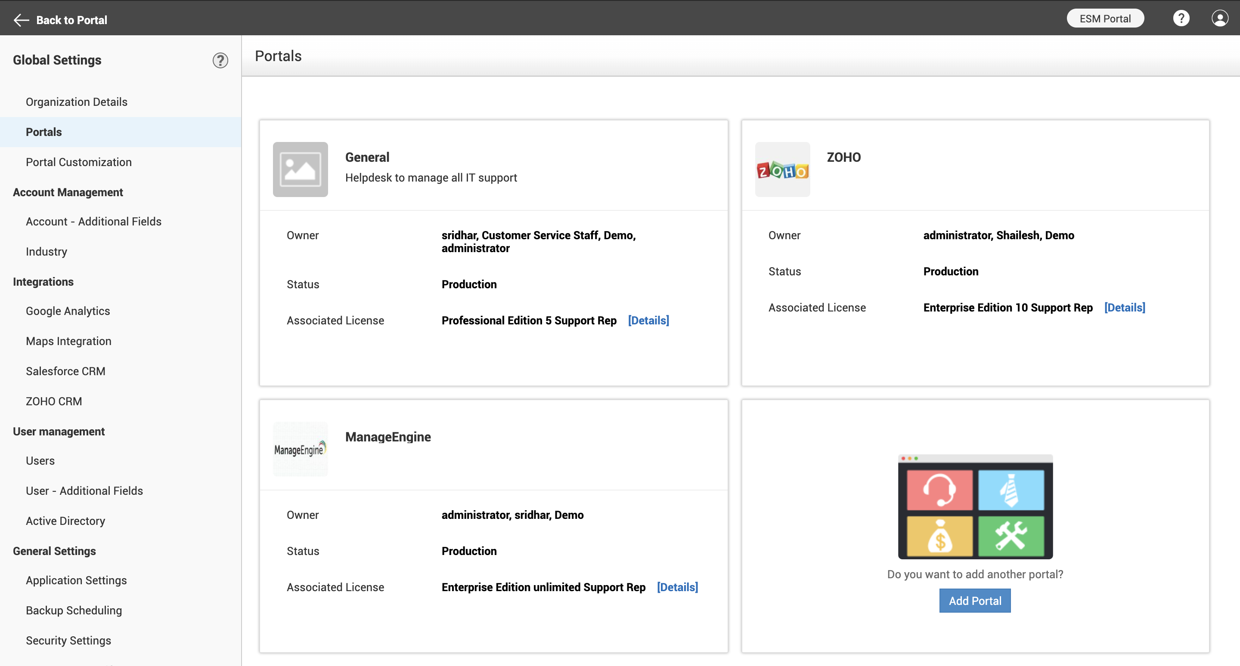Click the ZOHO portal logo icon

[782, 169]
